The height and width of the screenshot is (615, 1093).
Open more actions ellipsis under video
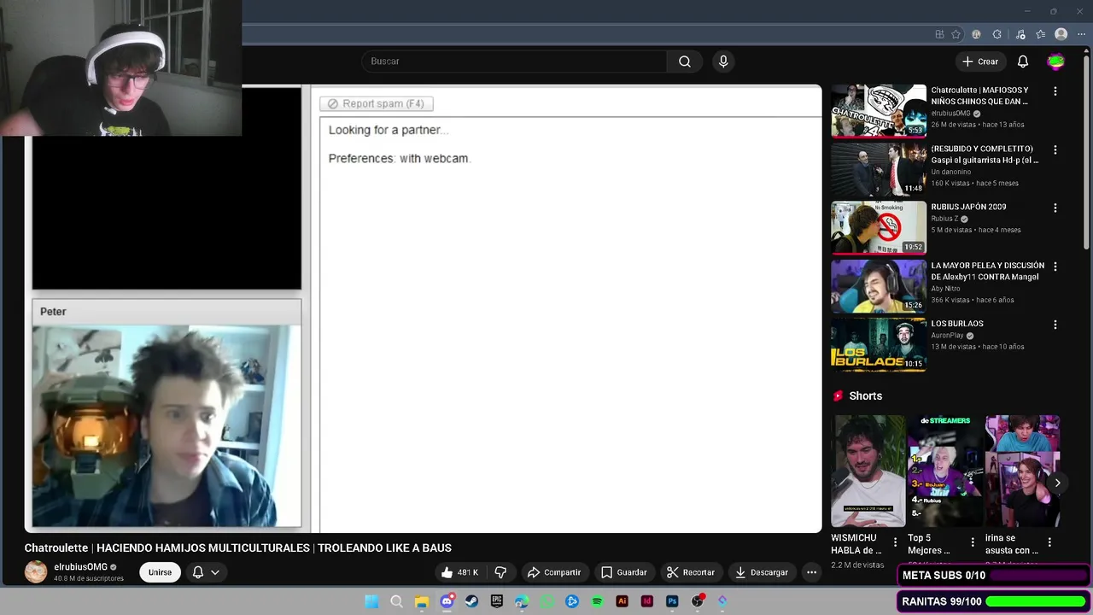[x=812, y=572]
